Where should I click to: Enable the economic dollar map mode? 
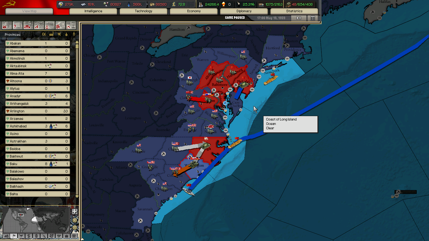point(29,236)
